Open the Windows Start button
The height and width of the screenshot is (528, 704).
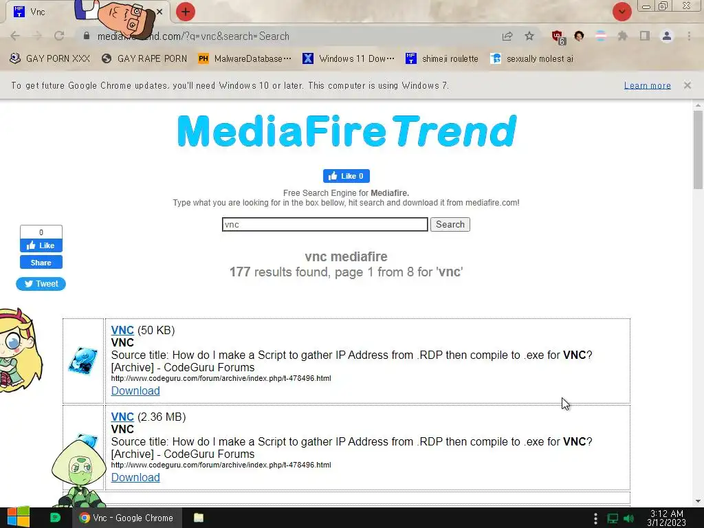[19, 518]
